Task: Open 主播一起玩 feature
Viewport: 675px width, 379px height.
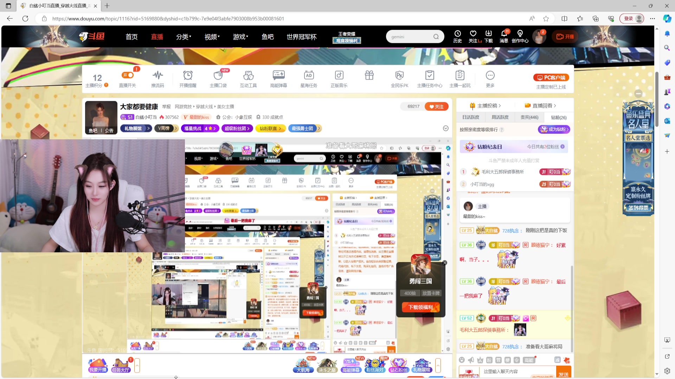Action: click(460, 79)
